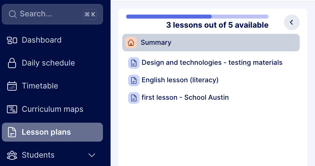Click the first lesson document icon

point(134,98)
